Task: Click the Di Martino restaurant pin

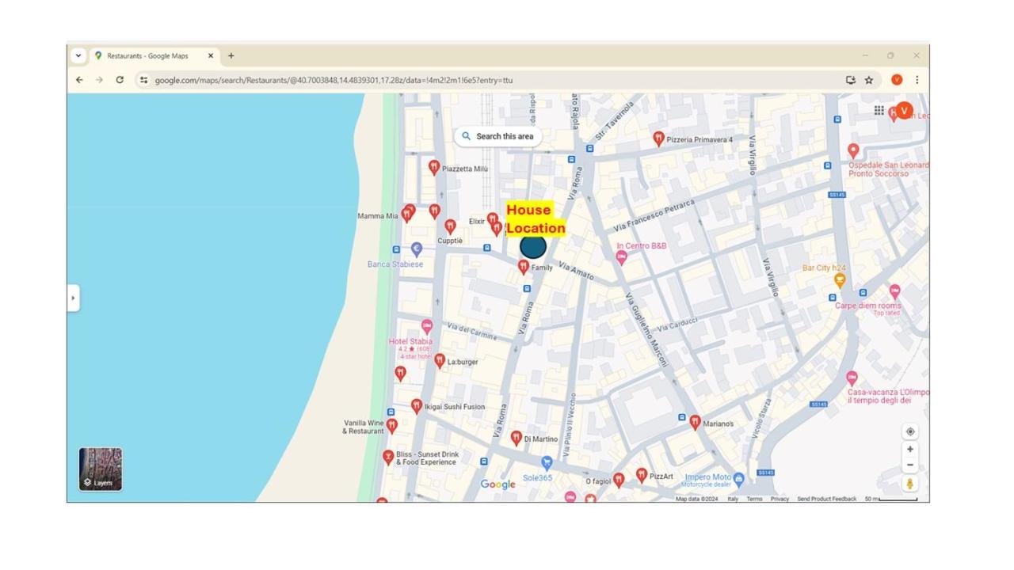Action: pyautogui.click(x=517, y=438)
